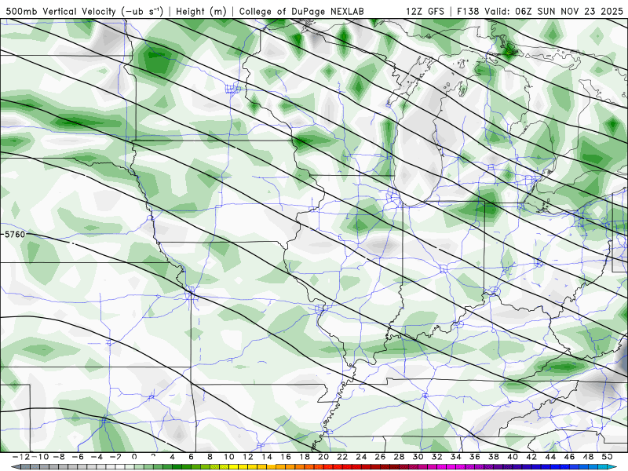This screenshot has width=628, height=471.
Task: Click the "20" color scale value
Action: pos(323,457)
